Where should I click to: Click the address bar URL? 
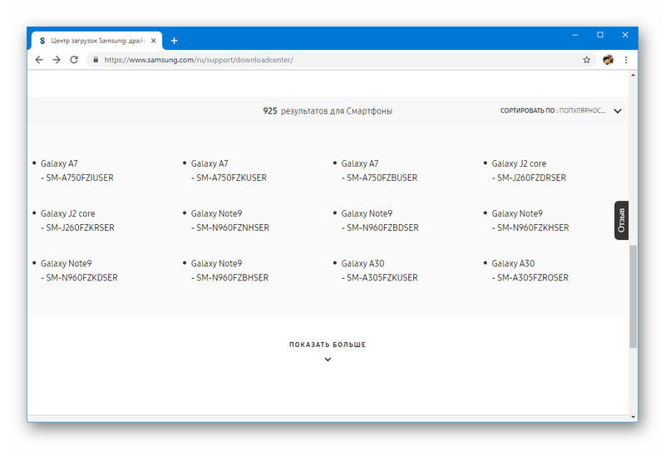[199, 60]
